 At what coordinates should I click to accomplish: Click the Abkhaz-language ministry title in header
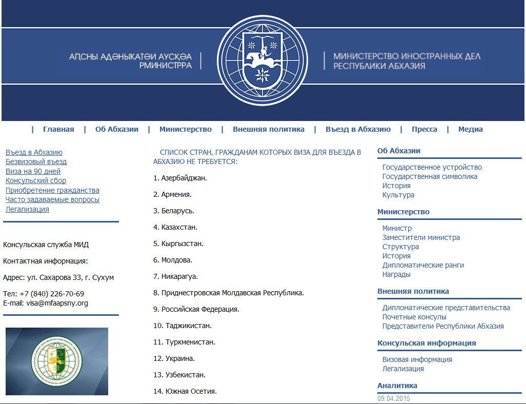click(131, 60)
